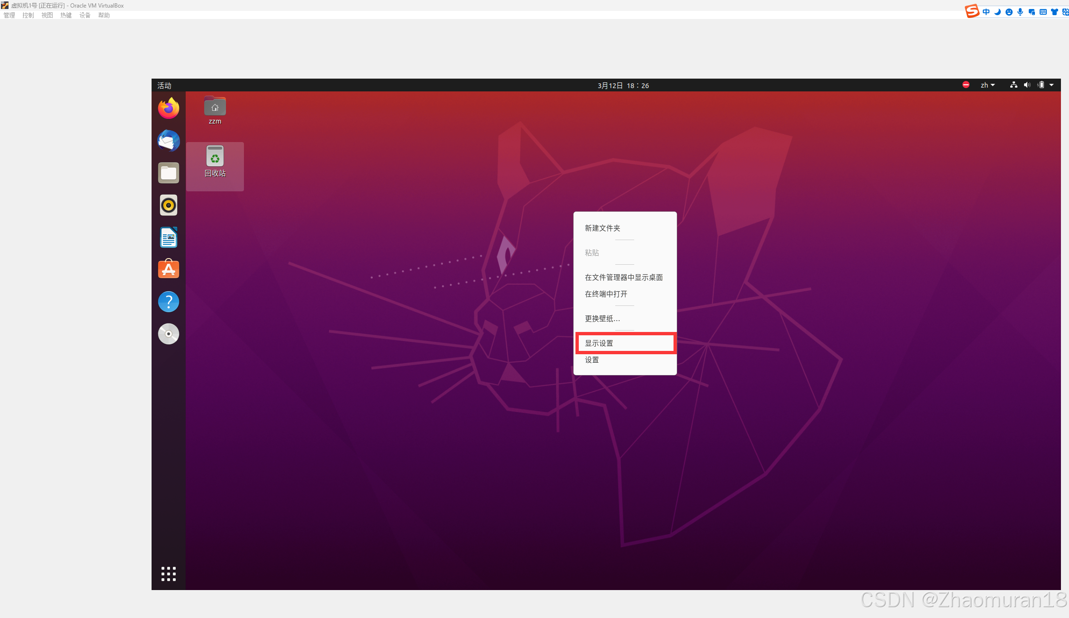
Task: Click the volume icon in the top bar
Action: (x=1027, y=85)
